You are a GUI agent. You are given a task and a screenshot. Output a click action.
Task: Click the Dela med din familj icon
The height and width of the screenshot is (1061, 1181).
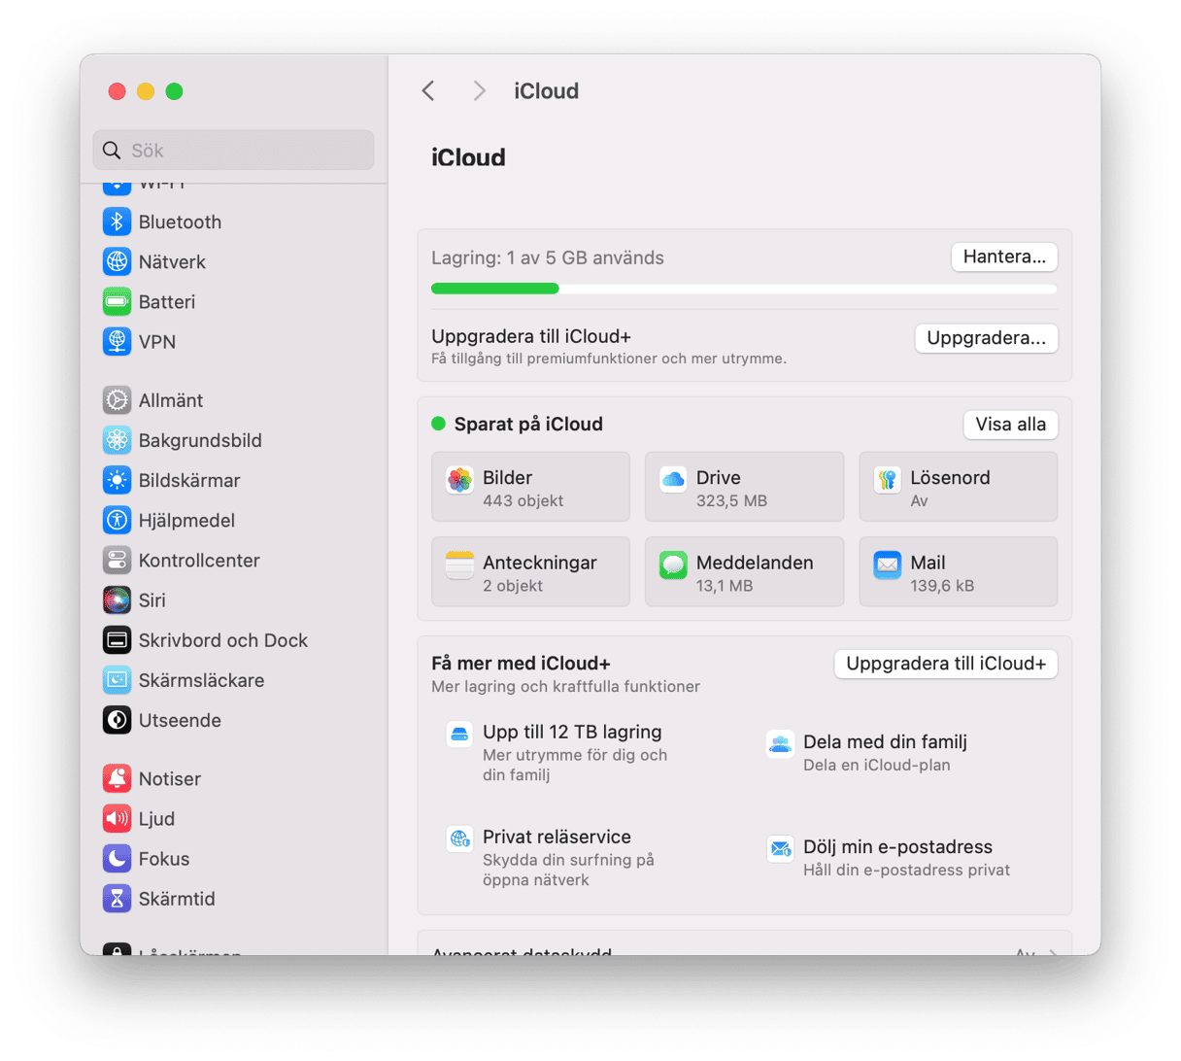tap(780, 744)
